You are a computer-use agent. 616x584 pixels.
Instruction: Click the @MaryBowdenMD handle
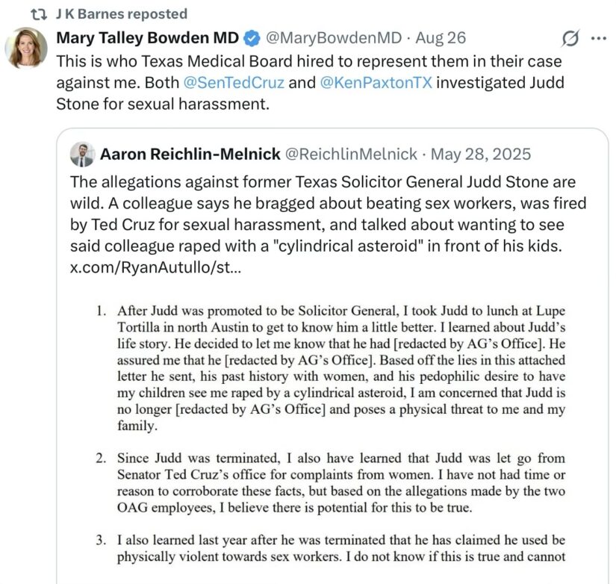(334, 38)
